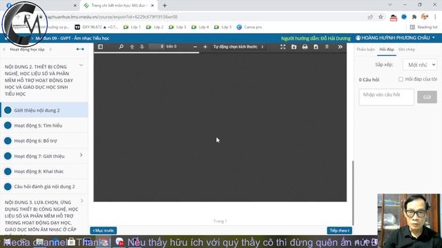Viewport: 442px width, 248px height.
Task: Collapse the sidebar with the double-arrow icon
Action: (x=80, y=49)
